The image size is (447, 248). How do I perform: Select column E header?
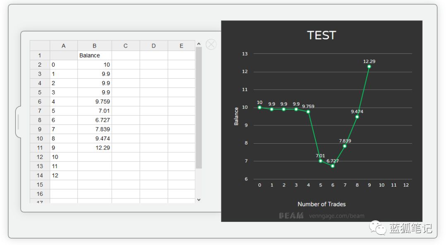click(181, 46)
